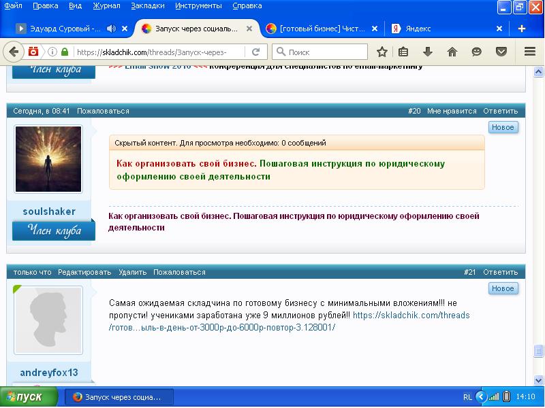
Task: Open the bookmarks list icon
Action: [403, 52]
